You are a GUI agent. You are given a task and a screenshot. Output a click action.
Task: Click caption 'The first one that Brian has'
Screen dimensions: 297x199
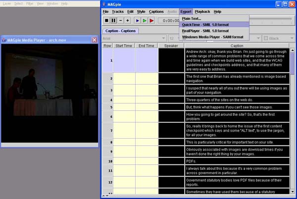(x=237, y=79)
